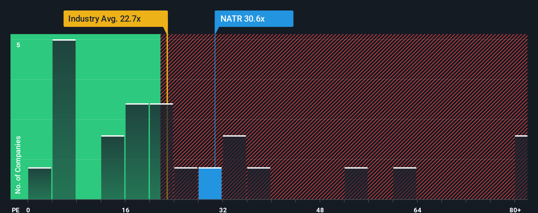The width and height of the screenshot is (538, 213).
Task: Click the first bar at PE 0
Action: coord(40,184)
